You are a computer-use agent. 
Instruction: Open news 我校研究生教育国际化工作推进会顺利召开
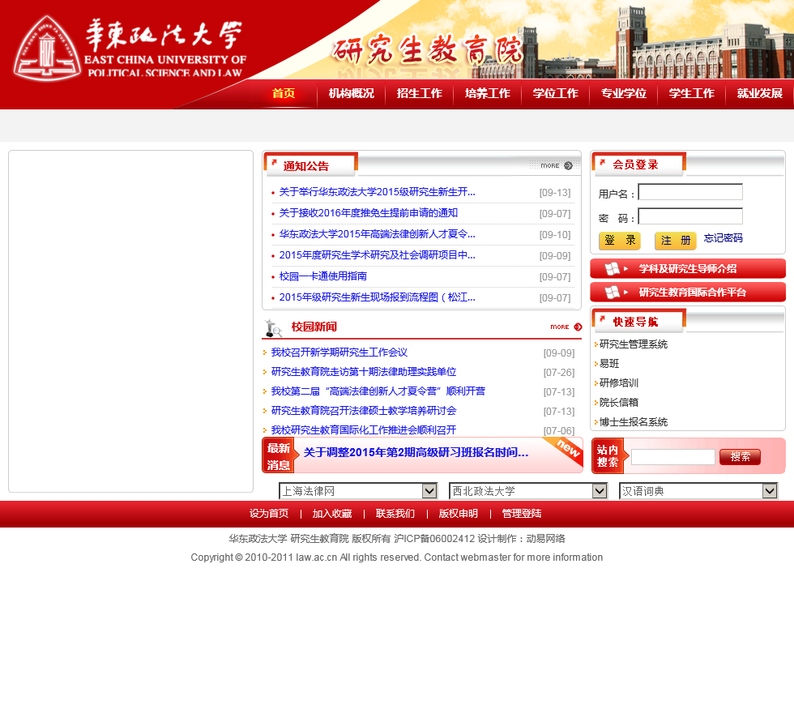(364, 429)
